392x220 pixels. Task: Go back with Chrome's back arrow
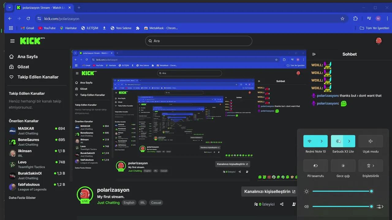[x=10, y=19]
